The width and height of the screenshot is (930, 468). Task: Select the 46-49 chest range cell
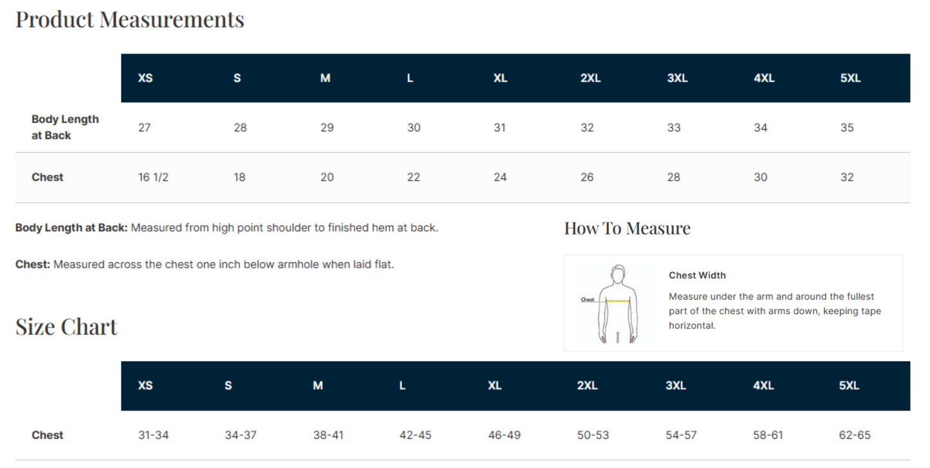[504, 435]
